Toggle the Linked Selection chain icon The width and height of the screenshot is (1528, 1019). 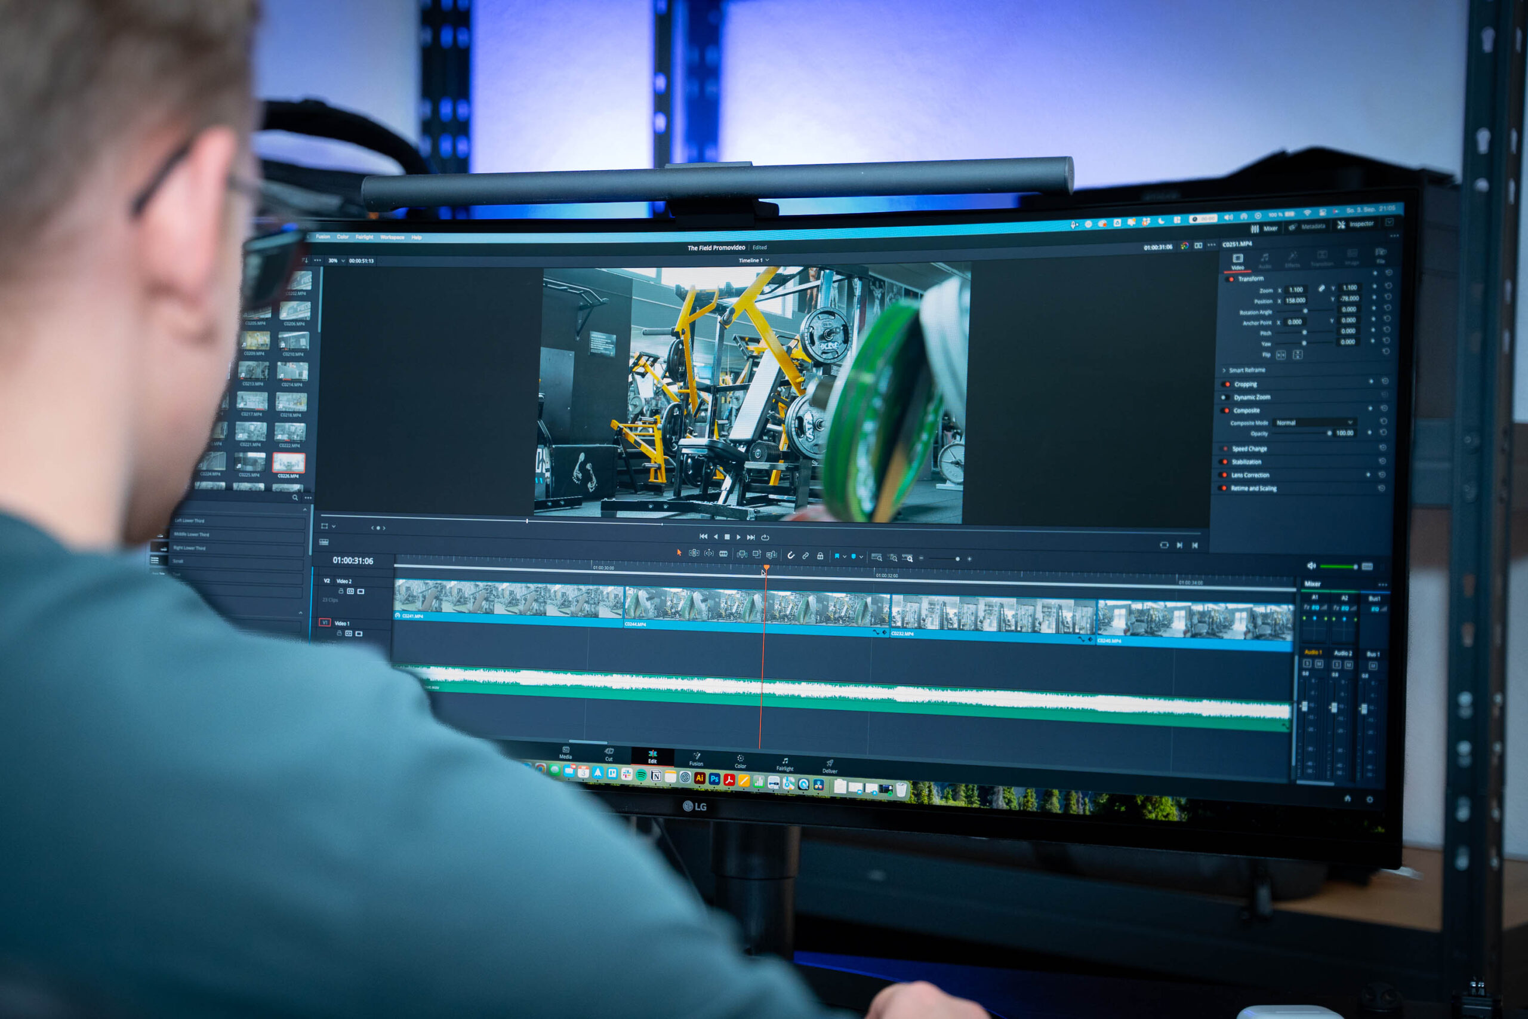tap(806, 556)
